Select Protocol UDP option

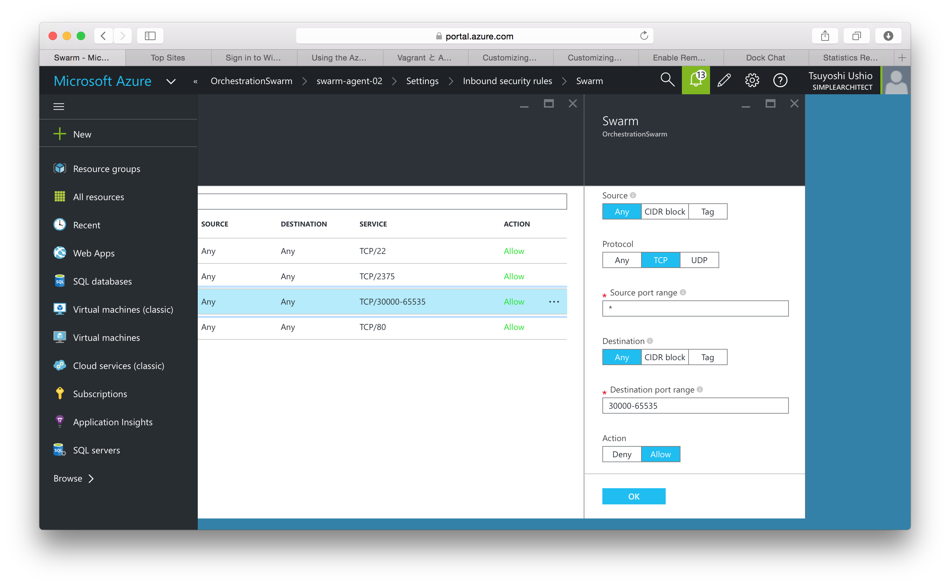click(x=699, y=260)
